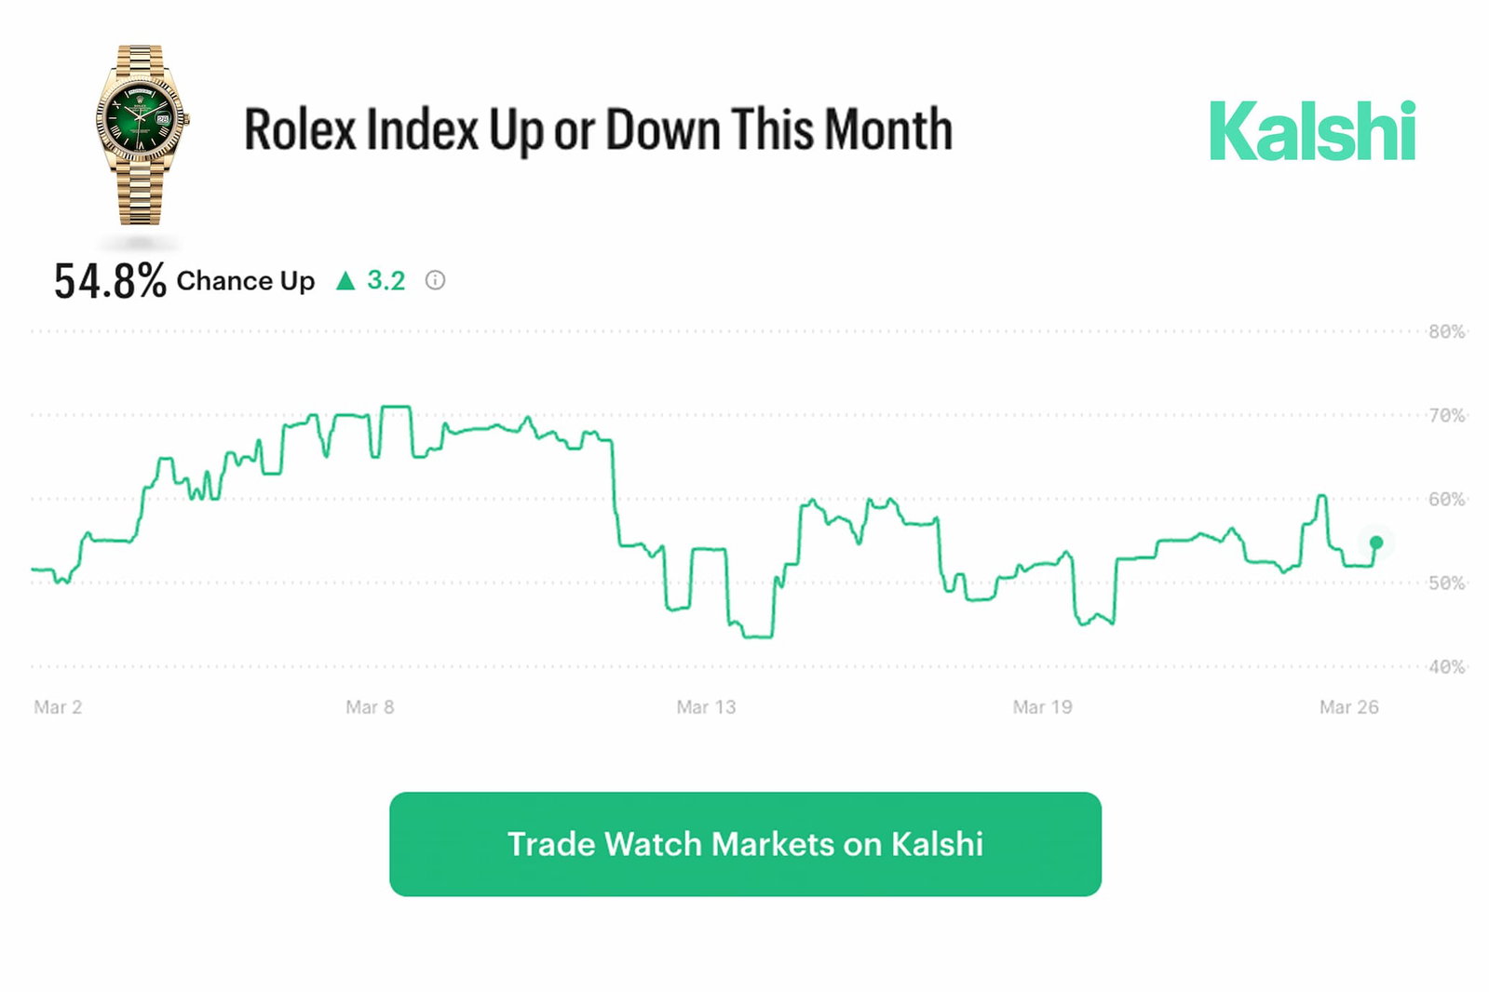This screenshot has width=1489, height=992.
Task: Click the 54.8% probability value
Action: pos(110,281)
